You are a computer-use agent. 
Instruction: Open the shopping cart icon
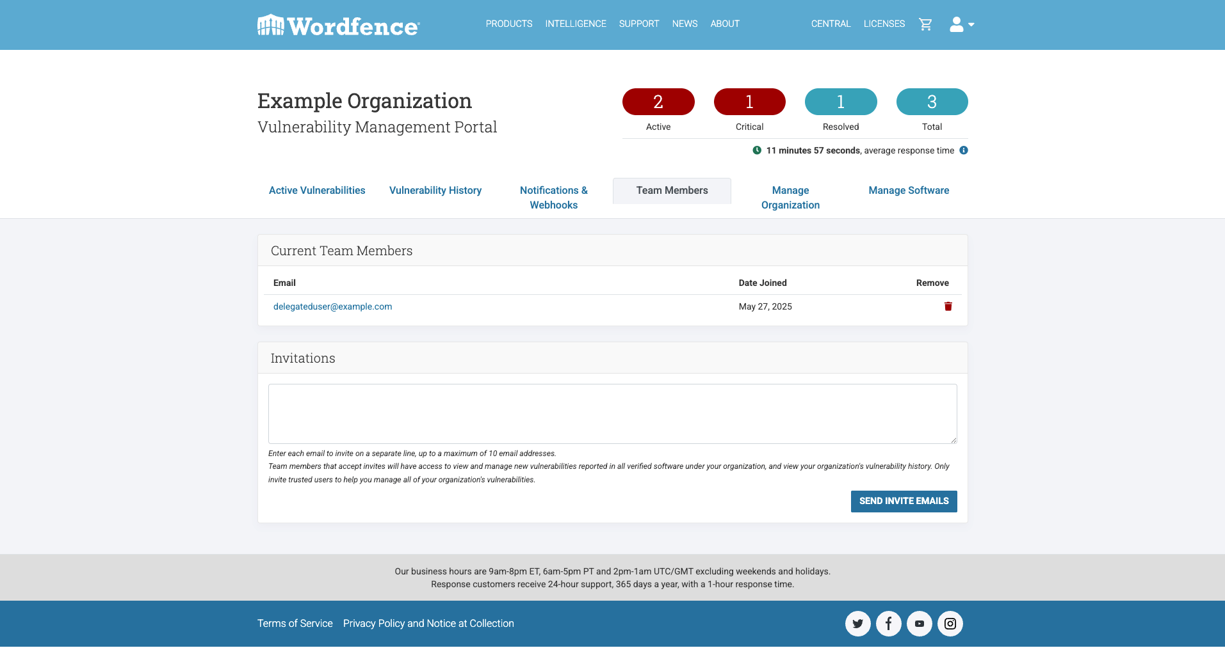pyautogui.click(x=925, y=24)
